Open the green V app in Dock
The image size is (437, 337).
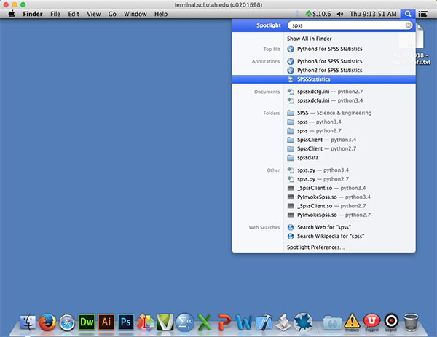[x=165, y=322]
